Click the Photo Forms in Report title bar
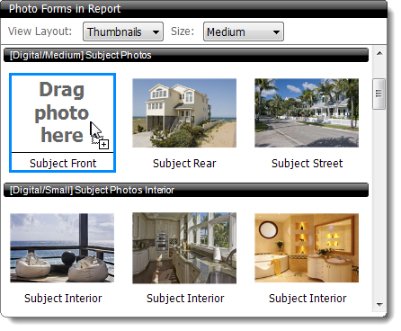The image size is (401, 331). tap(193, 9)
